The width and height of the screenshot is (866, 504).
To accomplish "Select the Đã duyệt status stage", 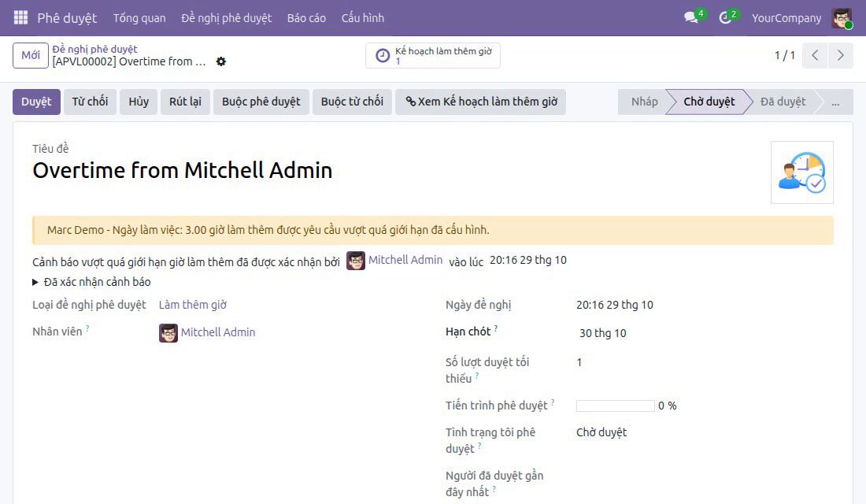I will click(x=783, y=102).
